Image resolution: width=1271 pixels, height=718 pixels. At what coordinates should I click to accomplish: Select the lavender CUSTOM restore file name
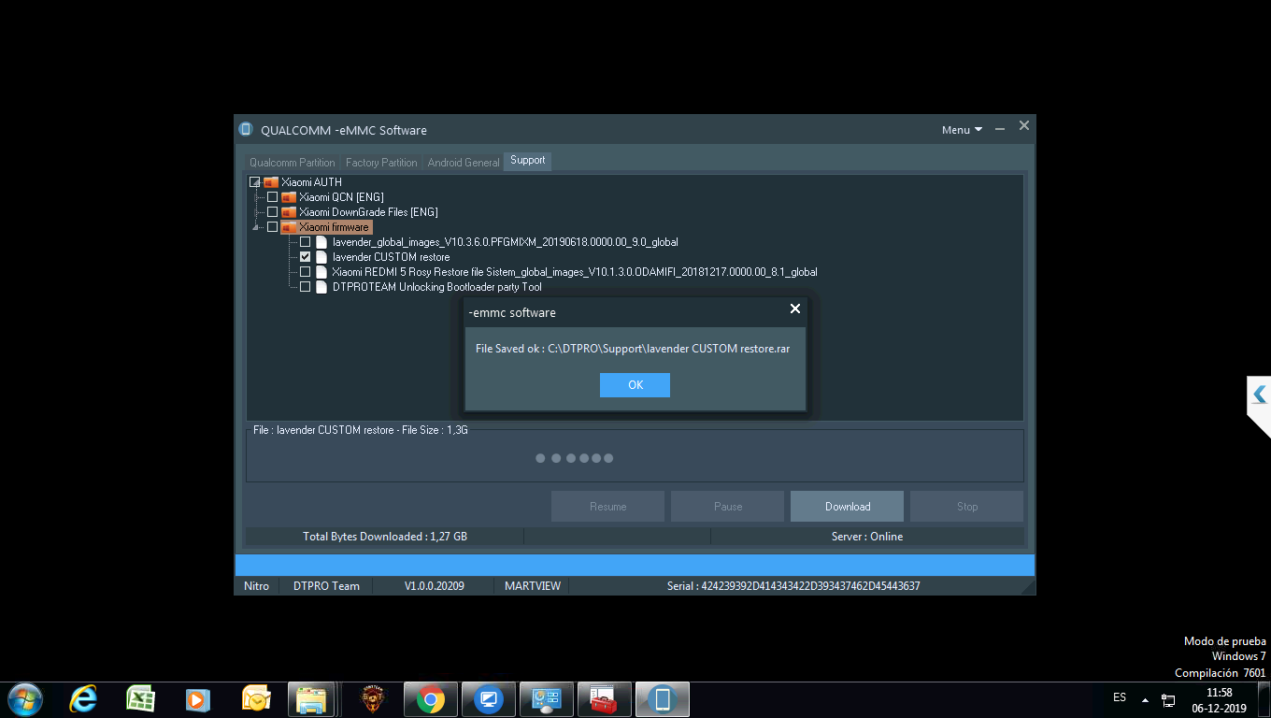point(392,257)
